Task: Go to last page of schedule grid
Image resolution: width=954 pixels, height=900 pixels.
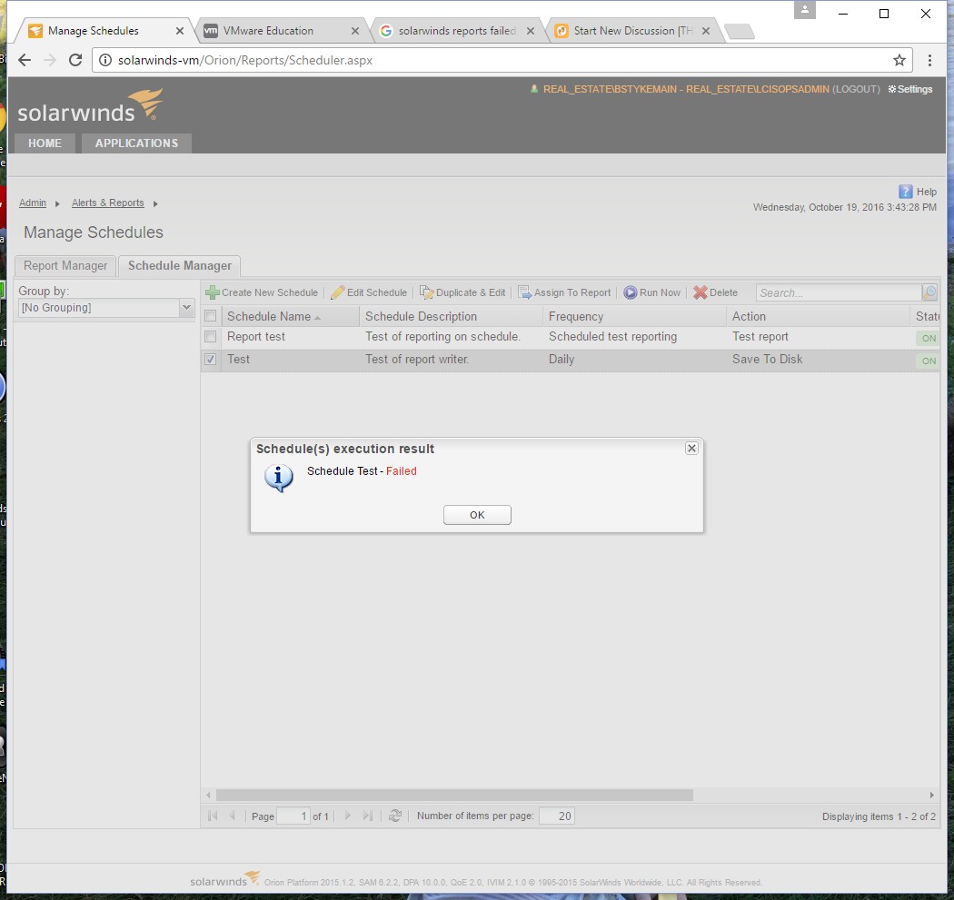Action: pos(367,816)
